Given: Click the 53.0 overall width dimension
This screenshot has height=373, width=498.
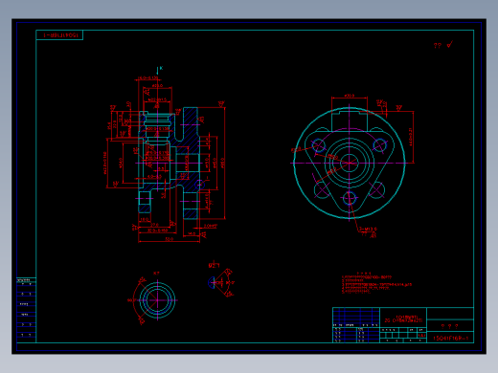Looking at the screenshot, I should 170,239.
